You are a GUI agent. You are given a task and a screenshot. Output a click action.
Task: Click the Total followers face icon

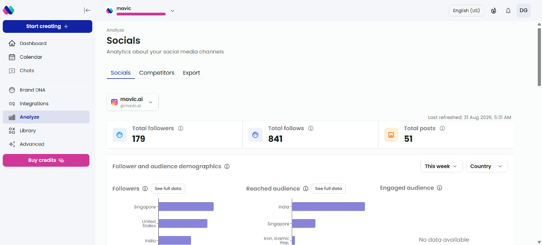120,135
